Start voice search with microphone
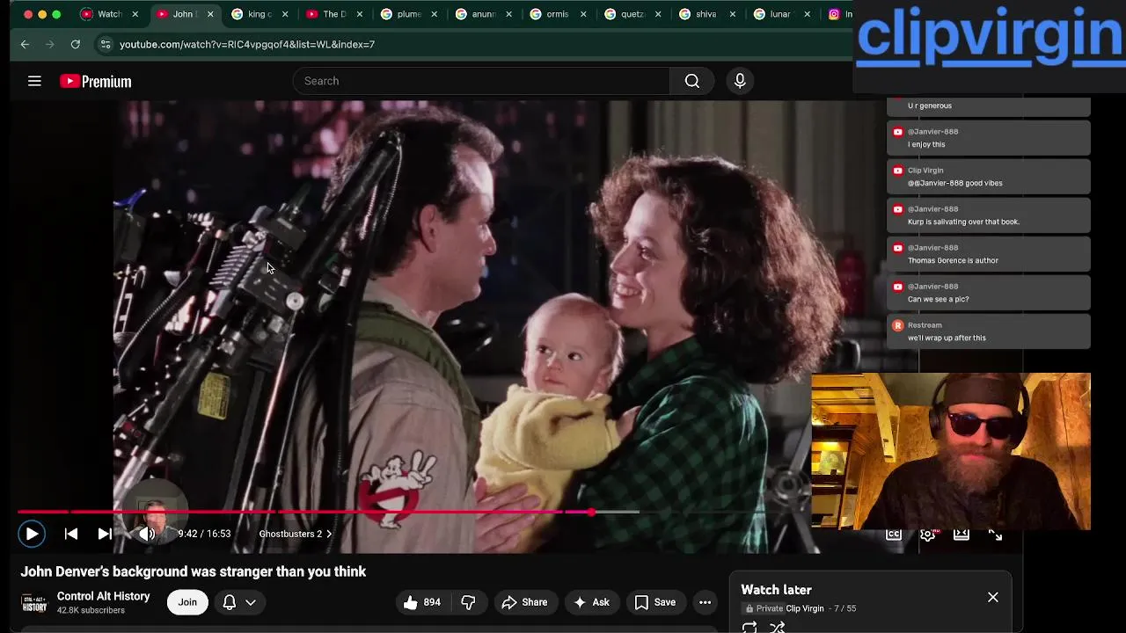 (x=740, y=81)
